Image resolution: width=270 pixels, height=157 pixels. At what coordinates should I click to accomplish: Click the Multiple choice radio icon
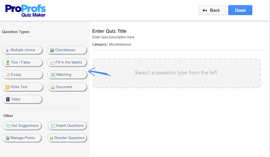pyautogui.click(x=8, y=50)
